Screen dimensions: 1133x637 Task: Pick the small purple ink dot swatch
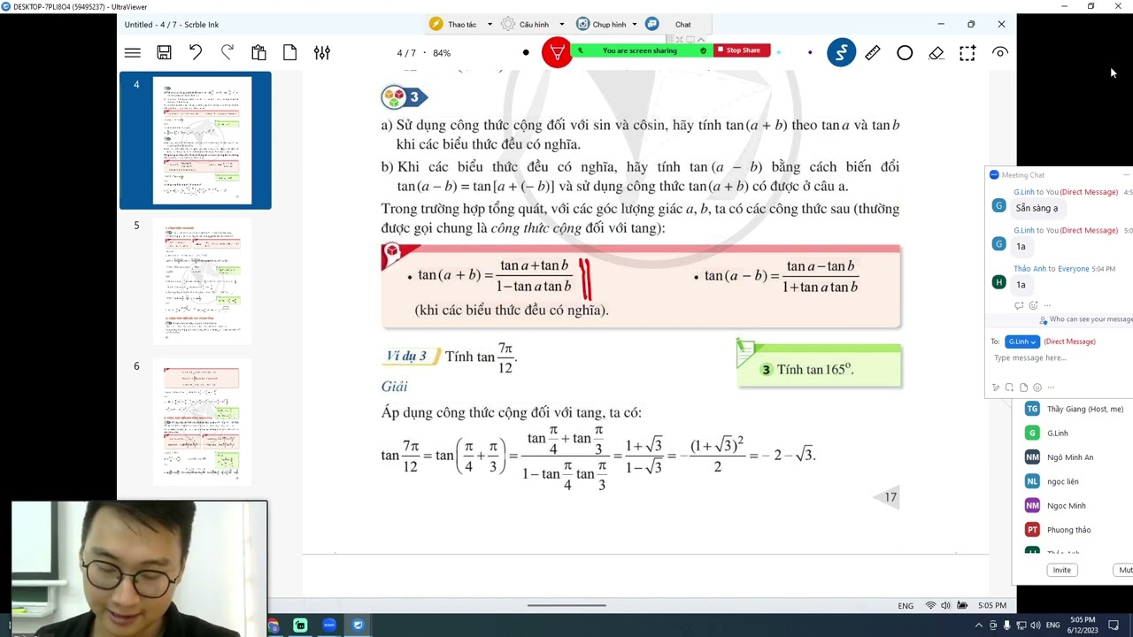click(810, 53)
